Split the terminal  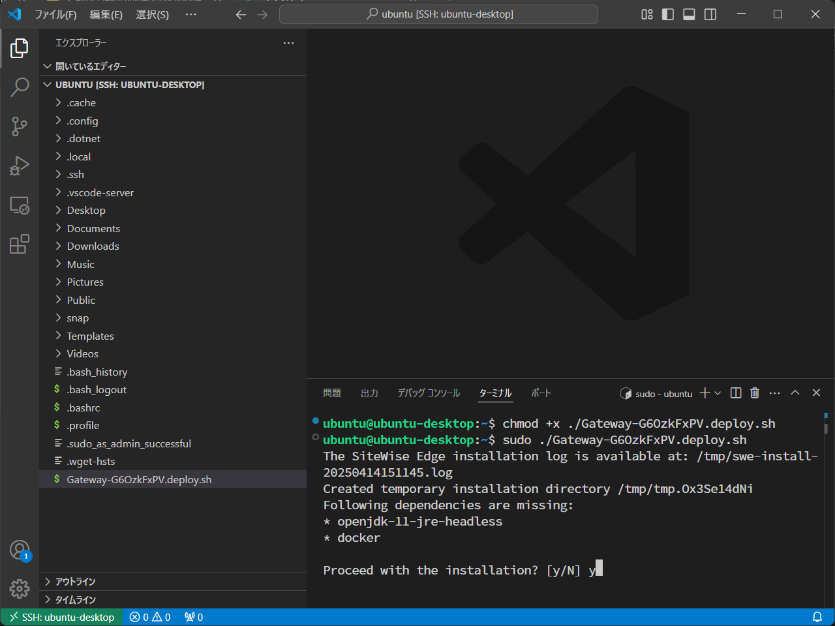(736, 393)
